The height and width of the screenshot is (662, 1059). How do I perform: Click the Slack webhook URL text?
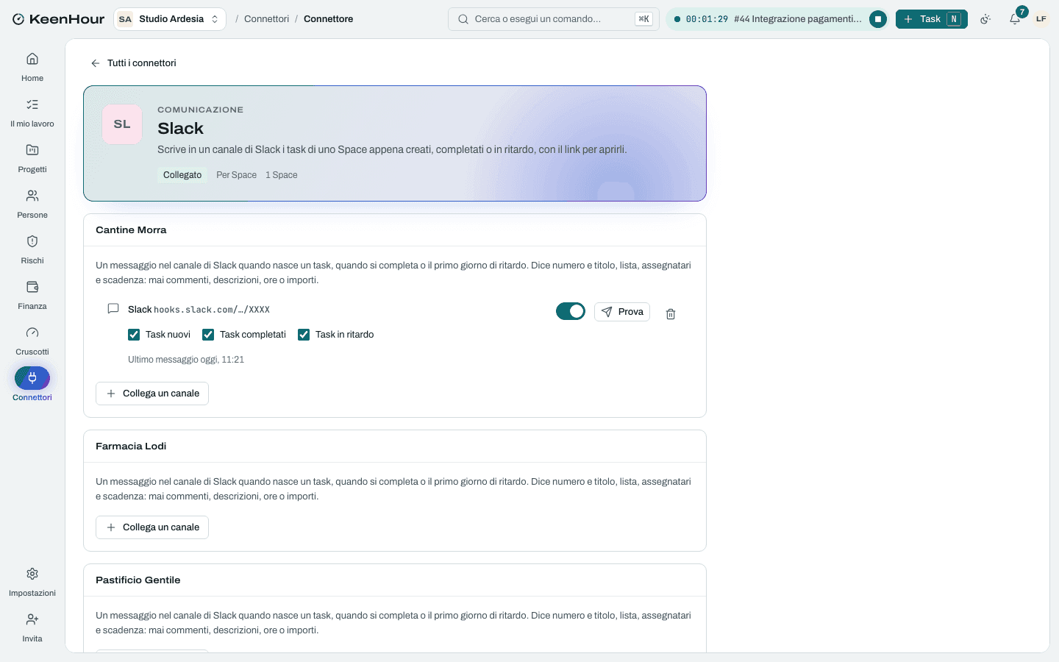212,310
